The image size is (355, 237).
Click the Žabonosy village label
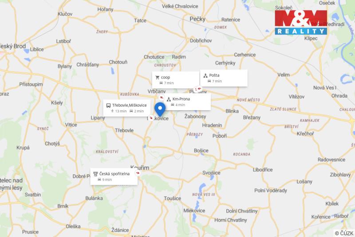tap(195, 116)
